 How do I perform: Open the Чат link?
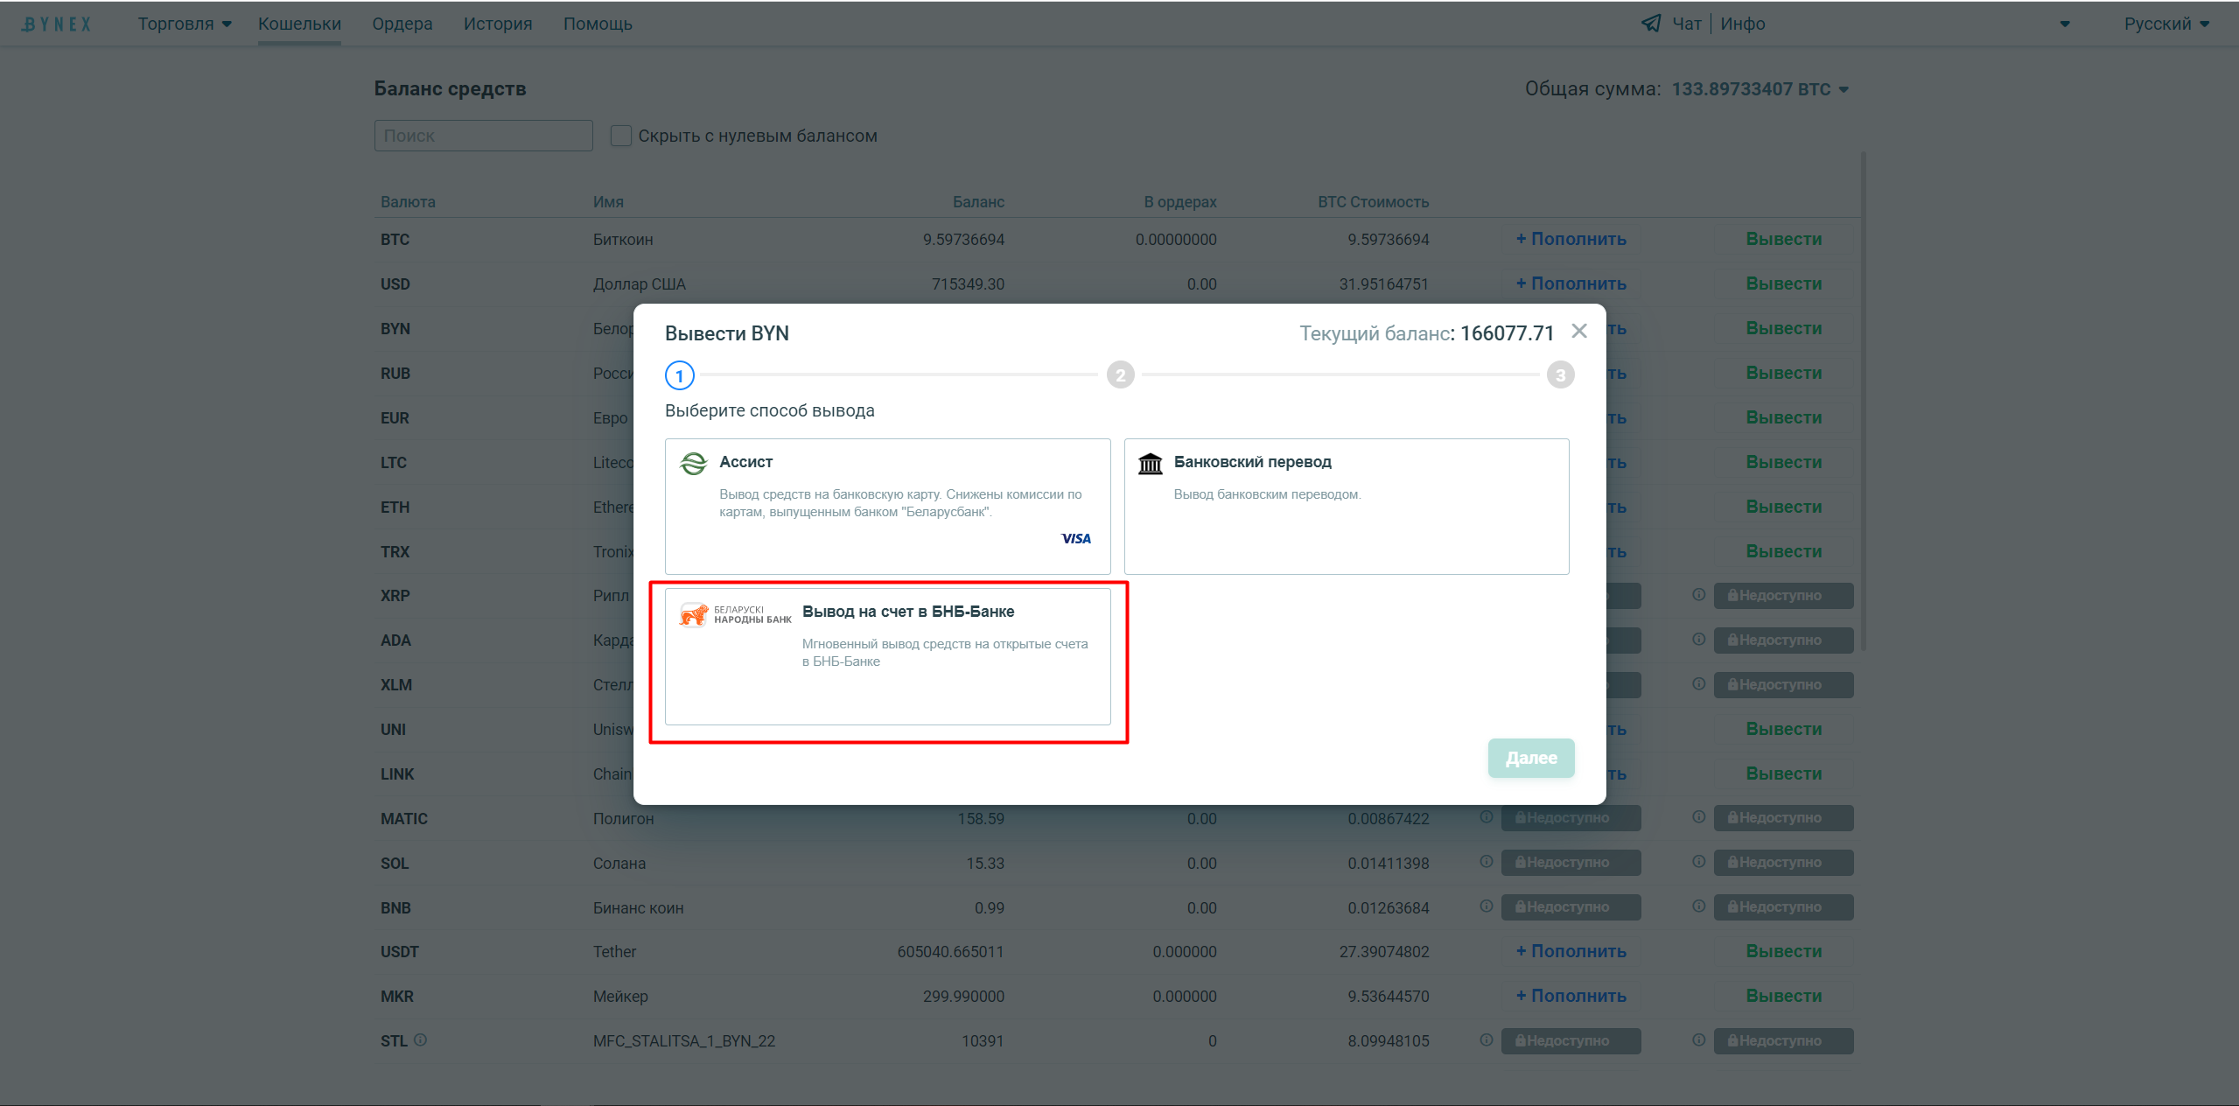(1687, 24)
